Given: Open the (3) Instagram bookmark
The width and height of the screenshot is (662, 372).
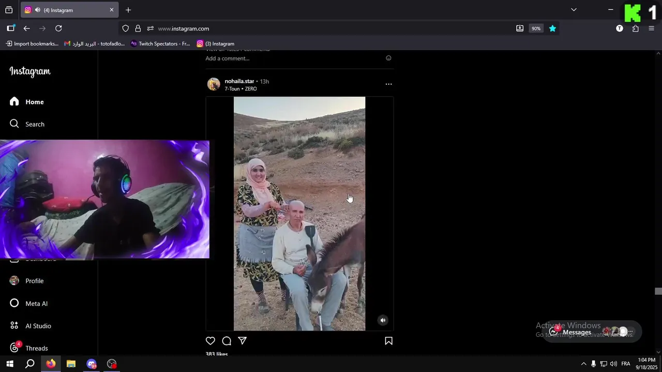Looking at the screenshot, I should [216, 44].
